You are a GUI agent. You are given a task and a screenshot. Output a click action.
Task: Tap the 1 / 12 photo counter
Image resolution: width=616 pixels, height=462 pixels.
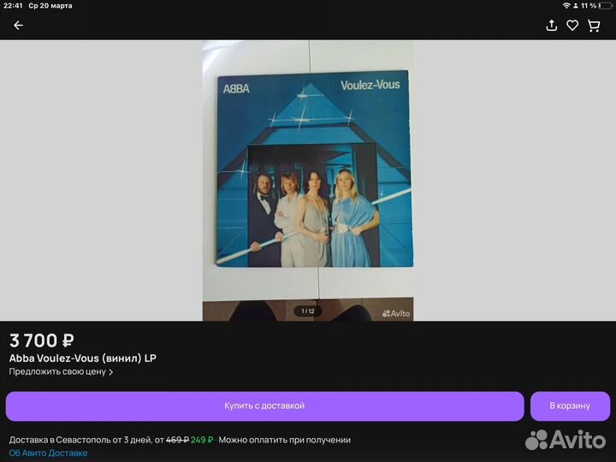[305, 311]
